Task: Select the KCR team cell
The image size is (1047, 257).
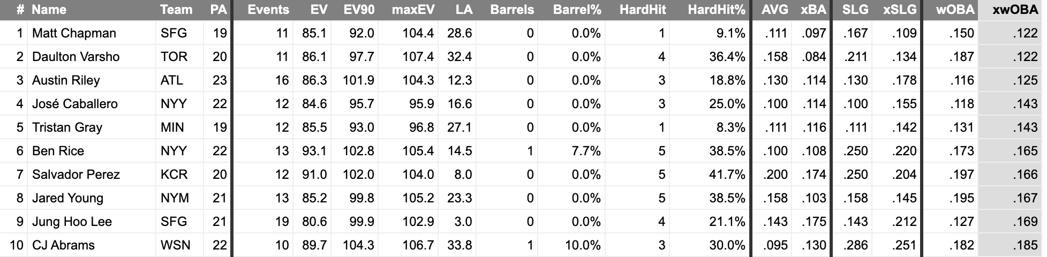Action: coord(174,175)
